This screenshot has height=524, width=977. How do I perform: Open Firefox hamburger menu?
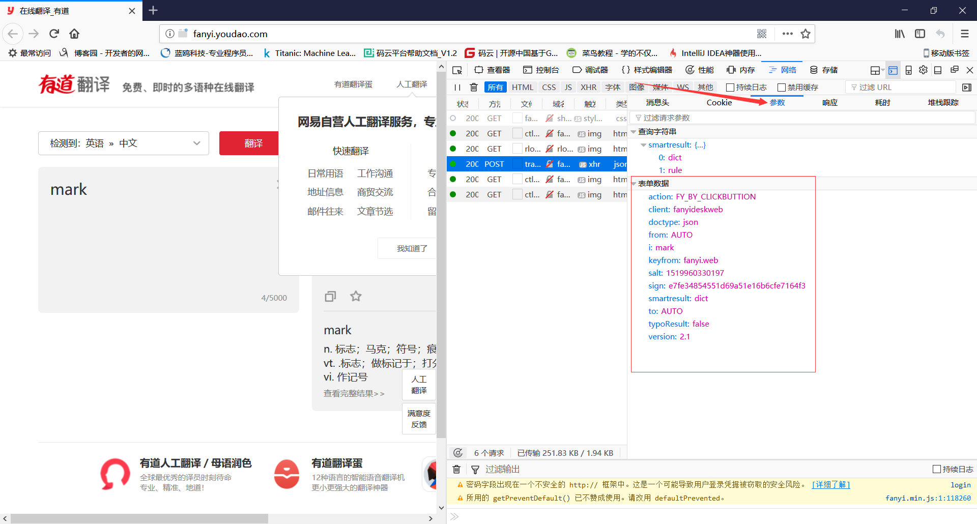[965, 34]
